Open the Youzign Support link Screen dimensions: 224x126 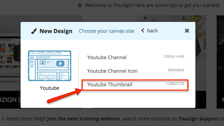click(x=198, y=119)
